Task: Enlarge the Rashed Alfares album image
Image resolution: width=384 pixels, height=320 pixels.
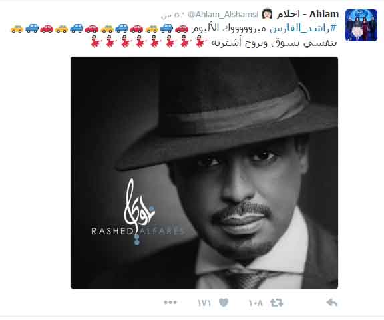Action: [204, 172]
